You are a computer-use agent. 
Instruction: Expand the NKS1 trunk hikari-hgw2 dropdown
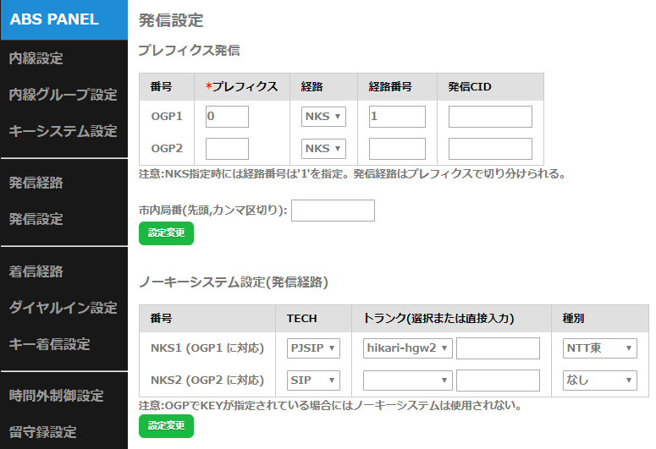point(407,348)
